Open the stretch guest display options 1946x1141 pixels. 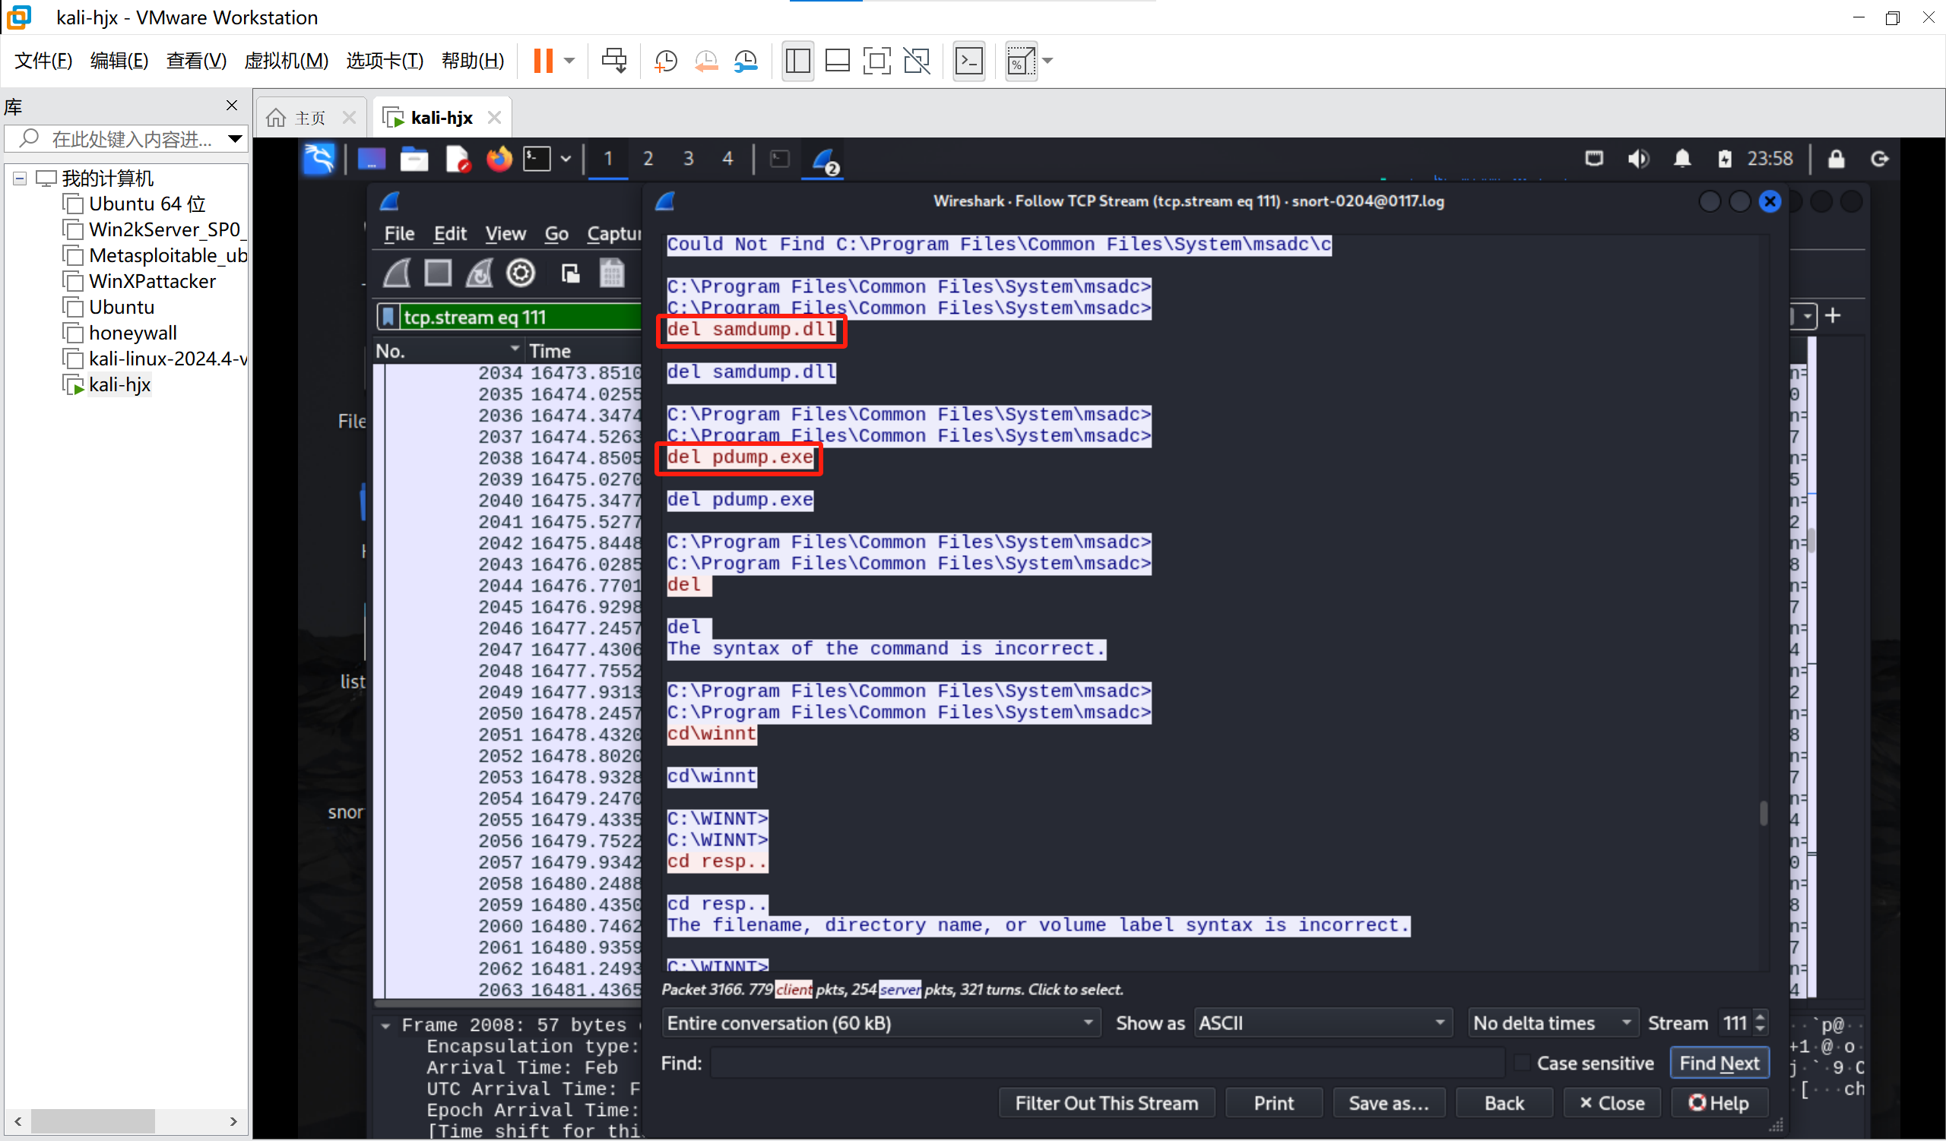point(1020,60)
